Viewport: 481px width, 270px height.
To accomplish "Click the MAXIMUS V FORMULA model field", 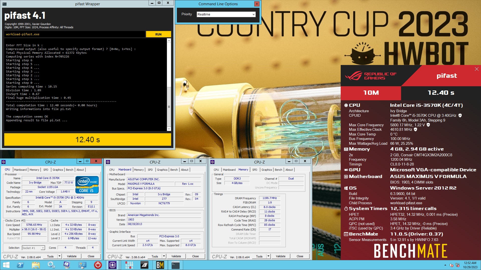I will (x=151, y=184).
